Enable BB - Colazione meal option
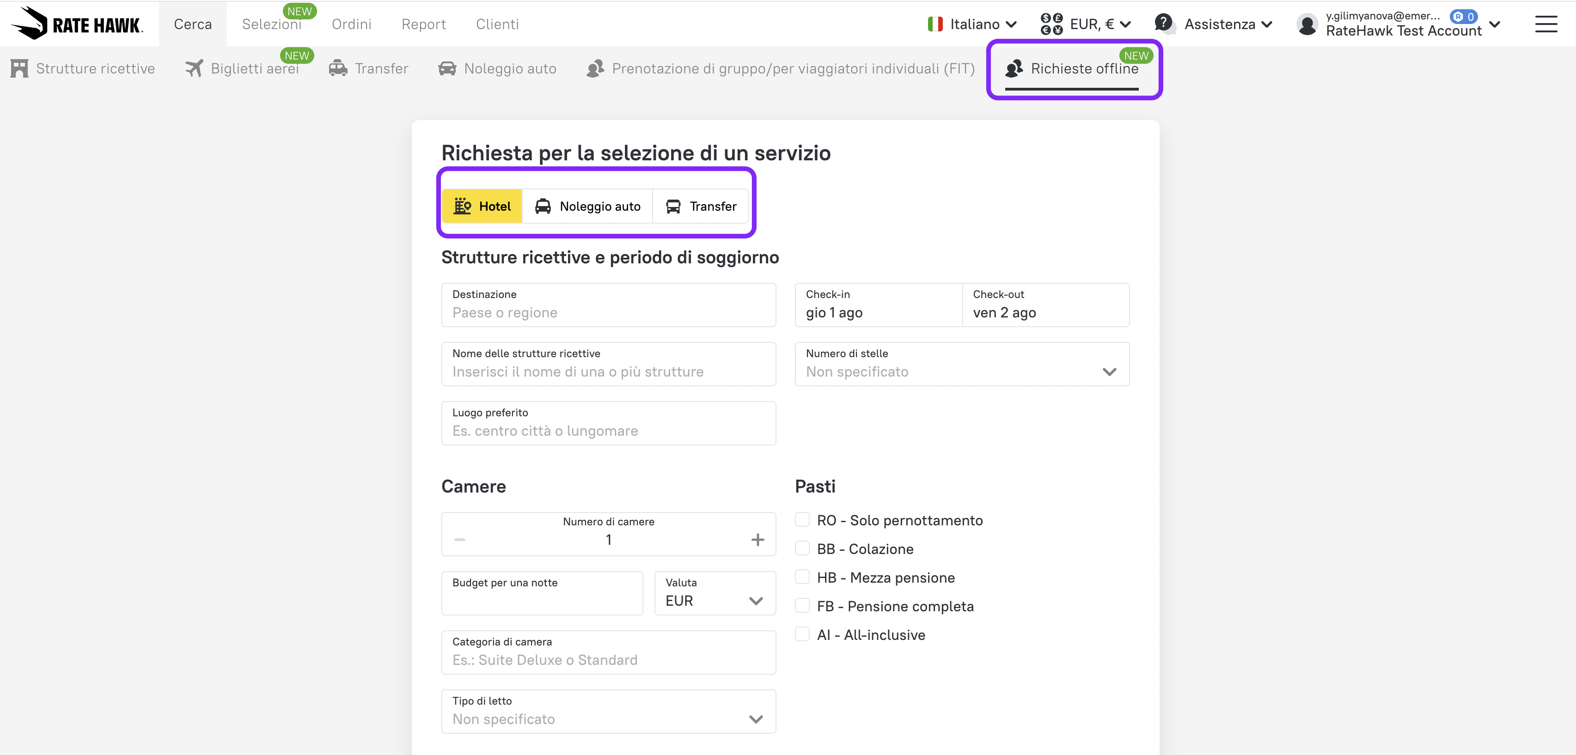Screen dimensions: 1576x755 802,548
